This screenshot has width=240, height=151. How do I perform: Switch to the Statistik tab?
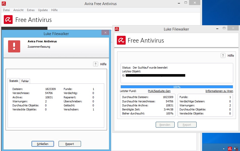(14, 81)
